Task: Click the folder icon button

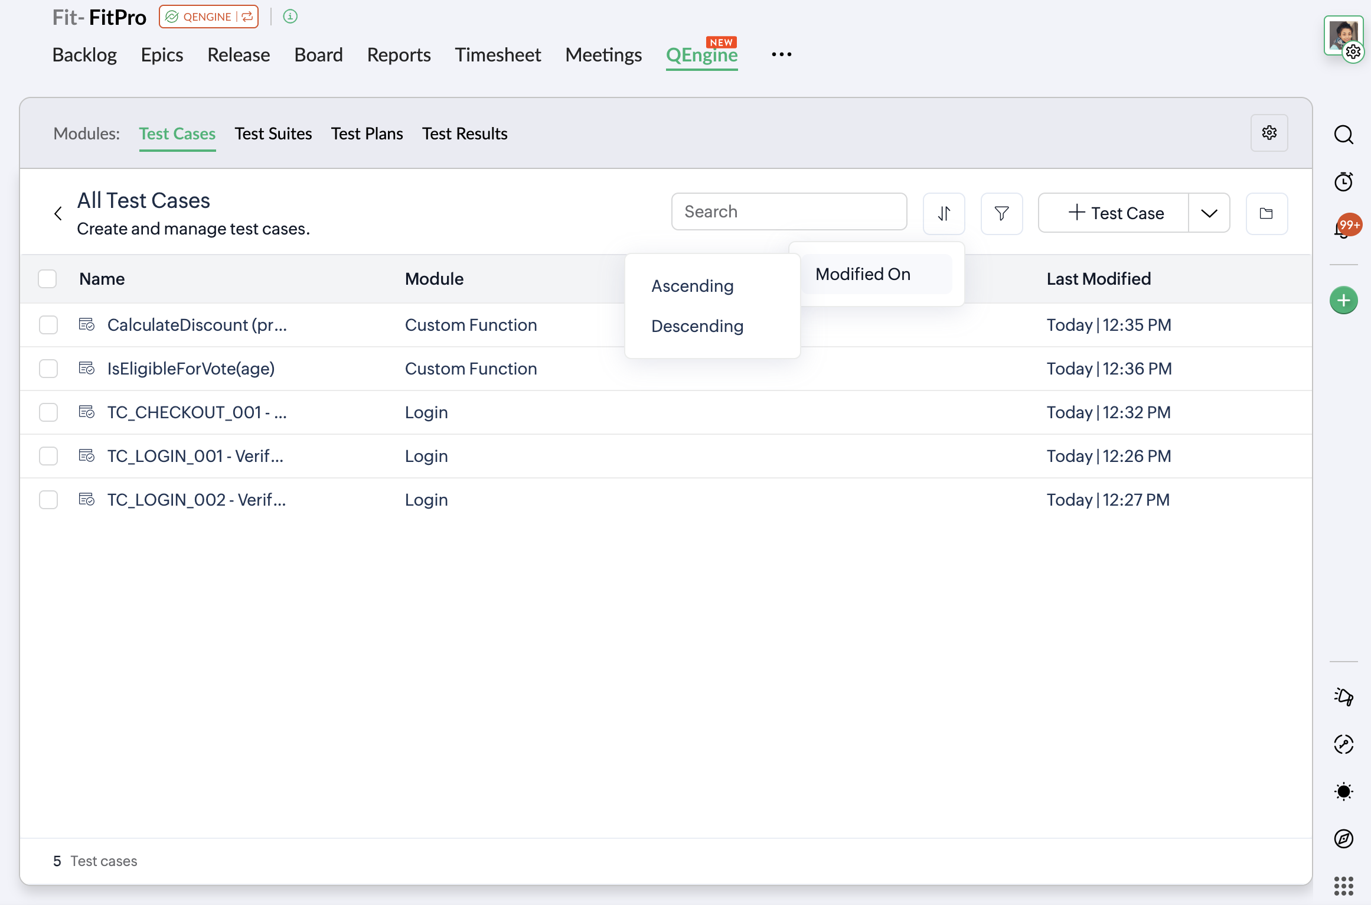Action: click(x=1266, y=213)
